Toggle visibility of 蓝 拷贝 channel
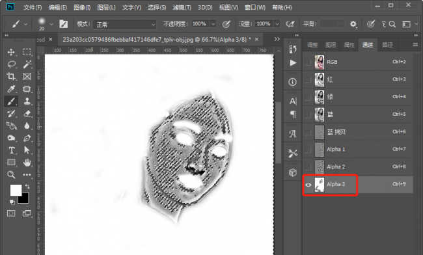 click(x=308, y=132)
